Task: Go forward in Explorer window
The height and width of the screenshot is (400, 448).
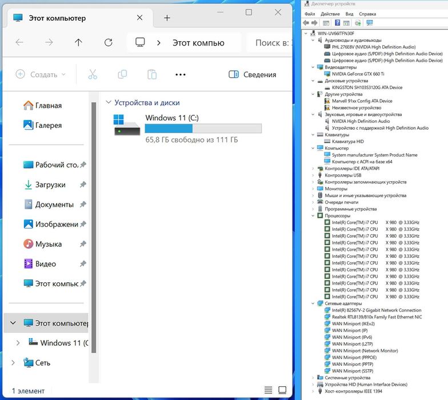Action: (49, 42)
